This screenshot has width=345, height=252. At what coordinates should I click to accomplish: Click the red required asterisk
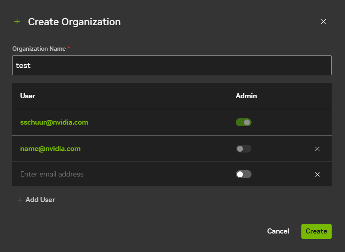pyautogui.click(x=69, y=48)
